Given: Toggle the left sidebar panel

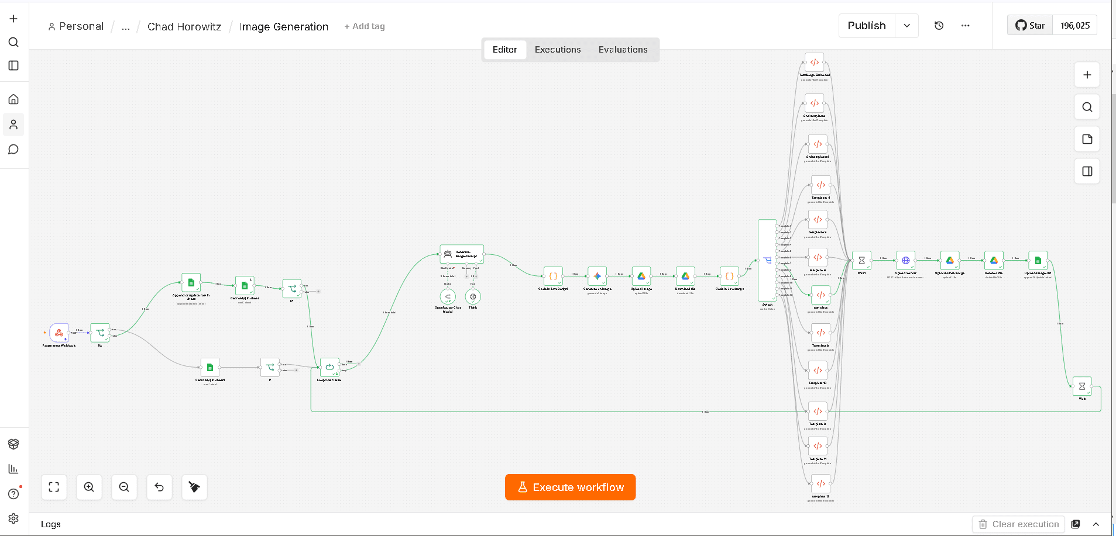Looking at the screenshot, I should point(13,65).
